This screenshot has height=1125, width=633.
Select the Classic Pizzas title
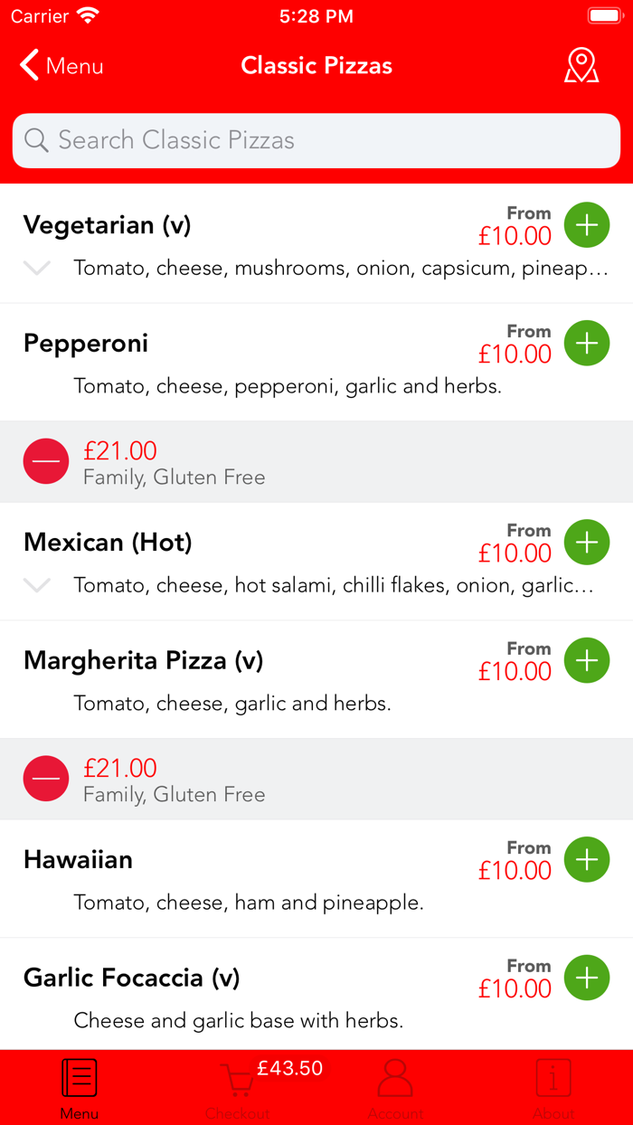pyautogui.click(x=316, y=64)
